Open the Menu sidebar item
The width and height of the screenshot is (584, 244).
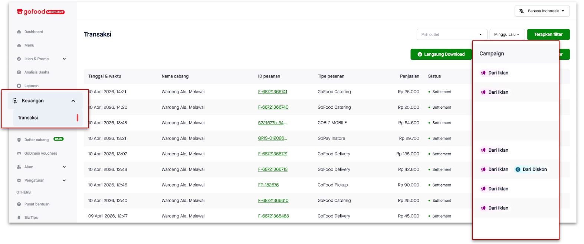29,45
